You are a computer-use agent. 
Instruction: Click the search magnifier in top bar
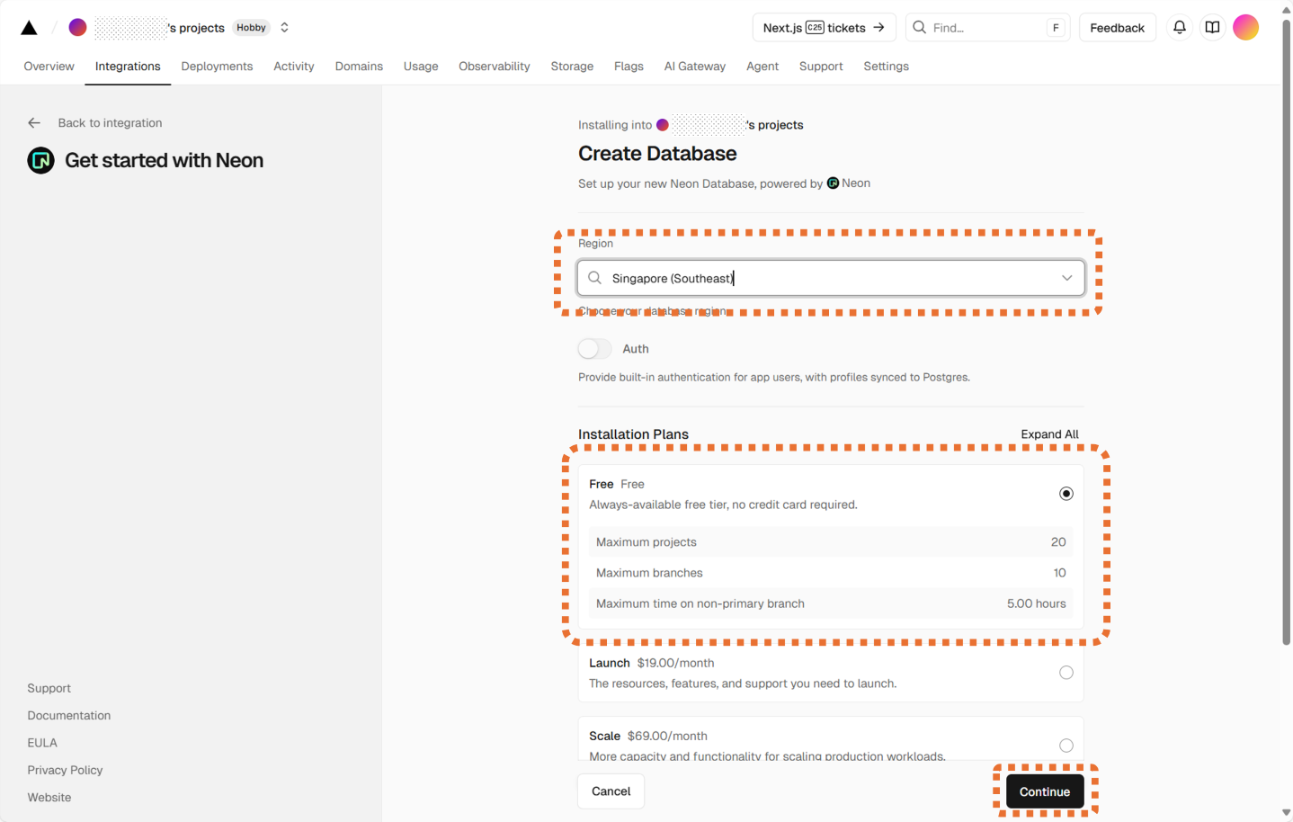tap(919, 28)
